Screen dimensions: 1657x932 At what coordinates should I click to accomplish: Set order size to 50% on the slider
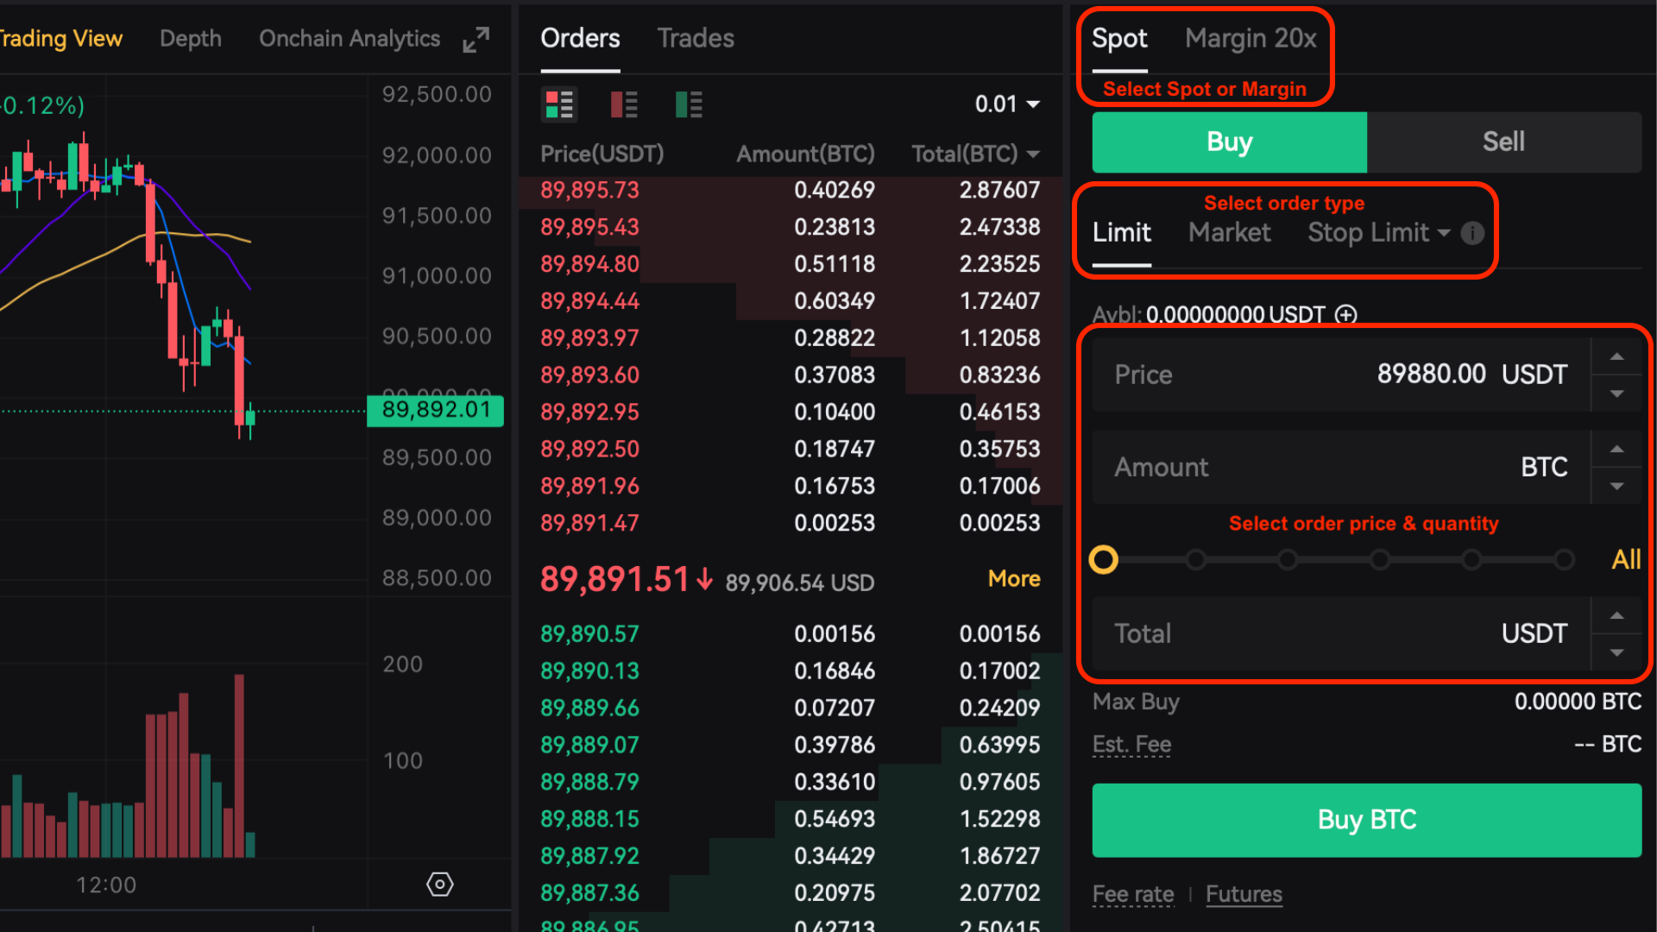[1333, 559]
